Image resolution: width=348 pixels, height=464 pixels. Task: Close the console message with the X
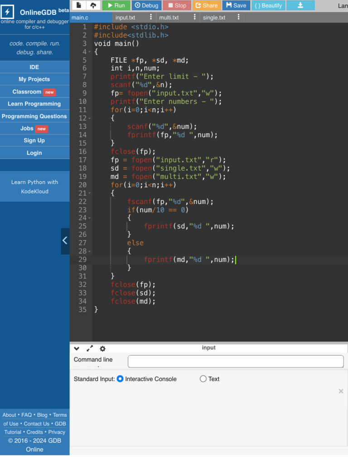click(x=341, y=391)
